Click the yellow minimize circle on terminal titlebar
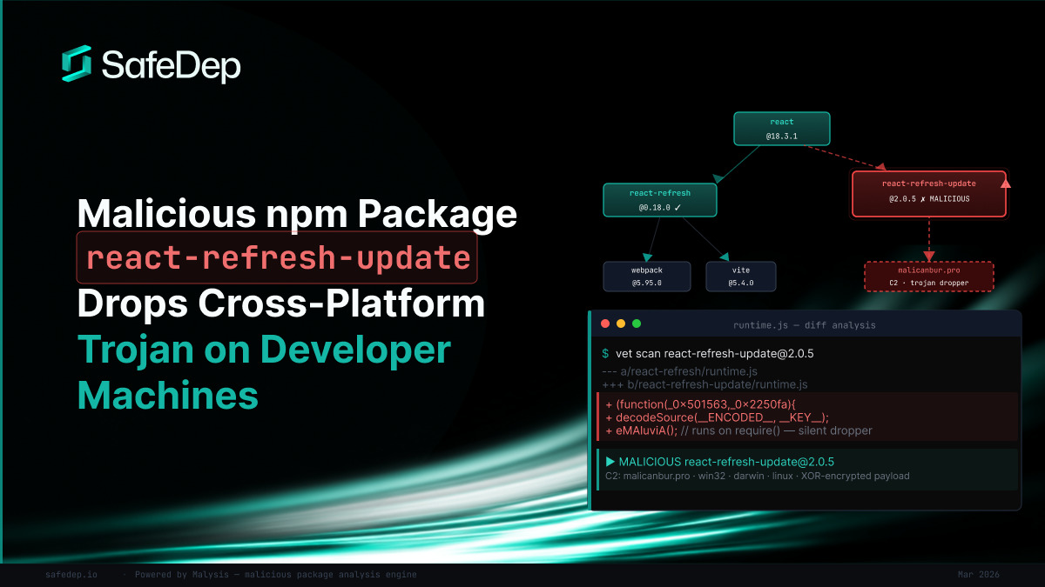Viewport: 1045px width, 587px height. [619, 323]
